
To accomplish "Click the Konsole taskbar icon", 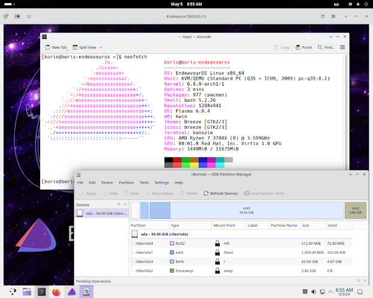I will click(x=42, y=291).
